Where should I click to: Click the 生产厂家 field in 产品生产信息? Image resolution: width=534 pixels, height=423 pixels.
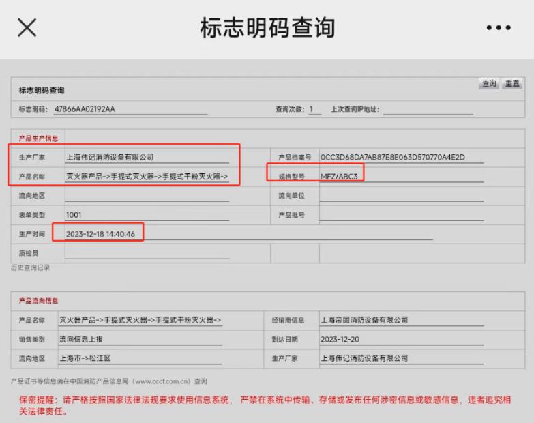point(147,158)
